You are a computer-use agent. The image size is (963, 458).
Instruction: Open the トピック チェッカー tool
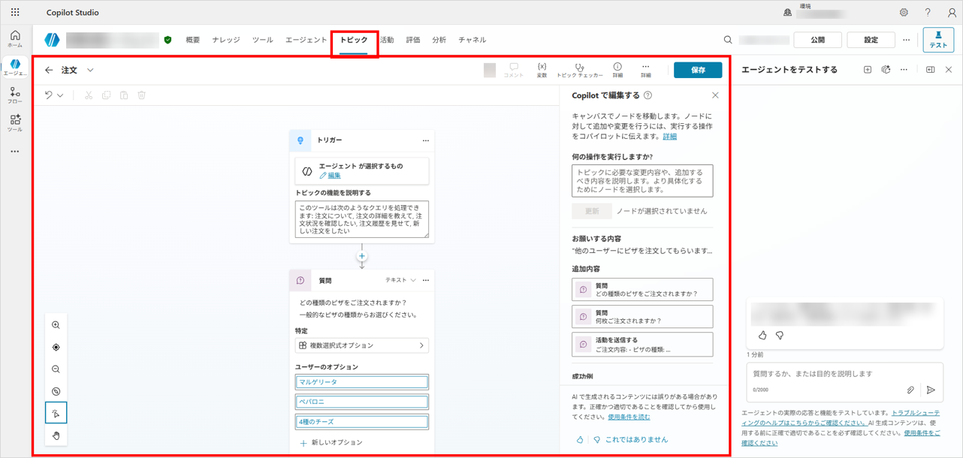579,69
